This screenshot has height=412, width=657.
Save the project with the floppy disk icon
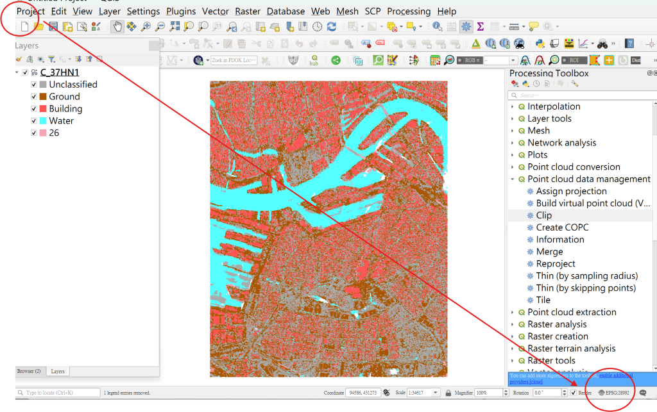[53, 27]
